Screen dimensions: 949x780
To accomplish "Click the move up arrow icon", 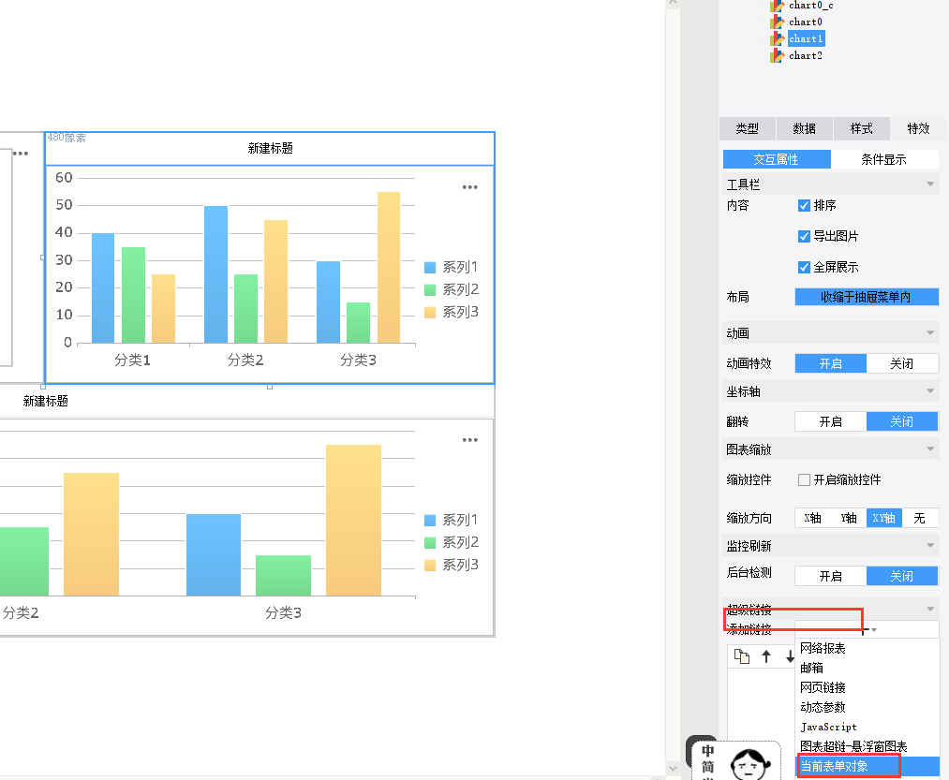I will [766, 656].
